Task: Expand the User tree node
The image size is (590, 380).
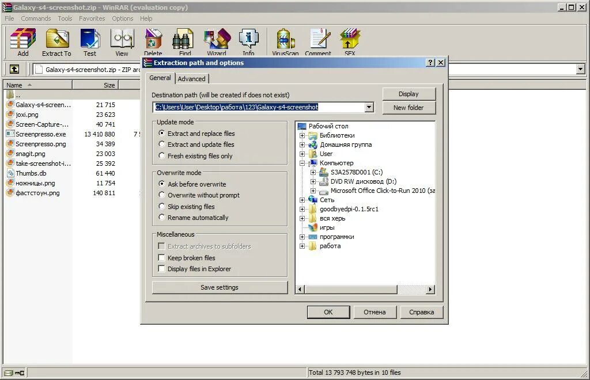Action: (302, 154)
